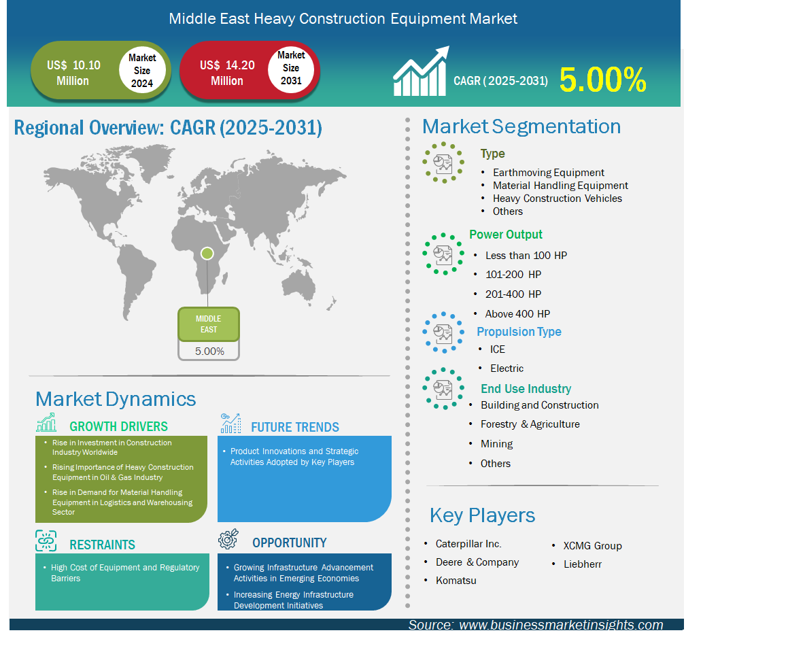Click the Propulsion Type blue circle icon
Screen dimensions: 805x652
point(443,332)
